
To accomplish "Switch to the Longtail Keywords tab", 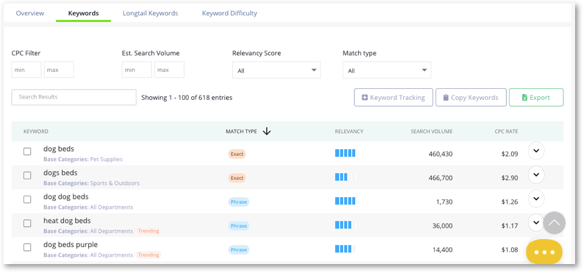I will [150, 13].
